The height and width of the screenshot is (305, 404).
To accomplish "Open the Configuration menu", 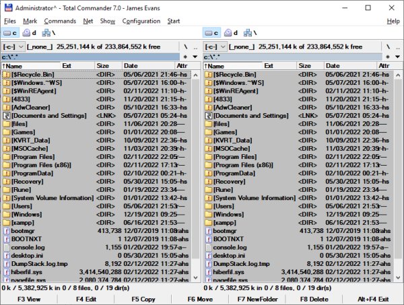I will click(141, 21).
